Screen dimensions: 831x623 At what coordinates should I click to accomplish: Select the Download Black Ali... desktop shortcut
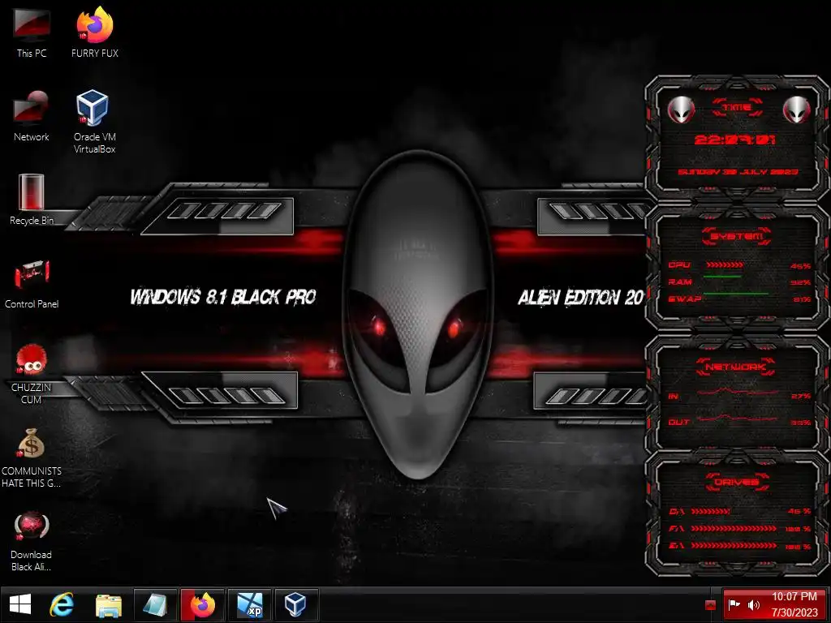(x=32, y=541)
